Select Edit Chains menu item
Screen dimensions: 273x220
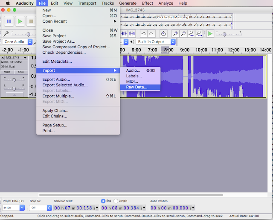point(78,116)
